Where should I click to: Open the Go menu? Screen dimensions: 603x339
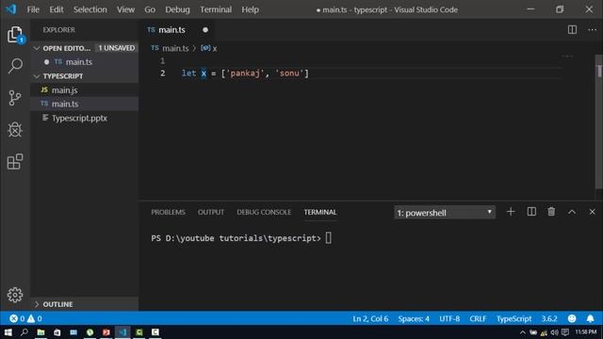click(x=150, y=9)
